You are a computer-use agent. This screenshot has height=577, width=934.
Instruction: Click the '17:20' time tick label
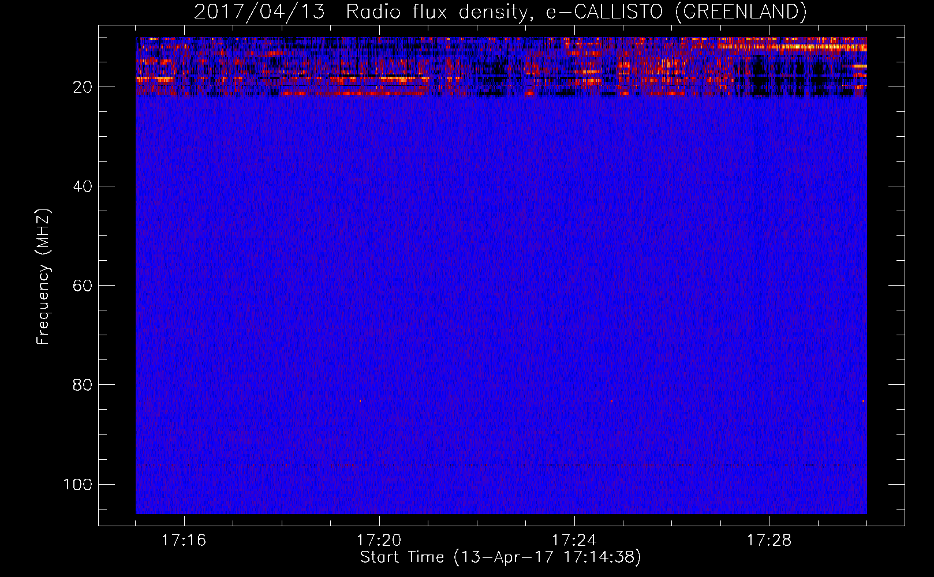[x=379, y=540]
